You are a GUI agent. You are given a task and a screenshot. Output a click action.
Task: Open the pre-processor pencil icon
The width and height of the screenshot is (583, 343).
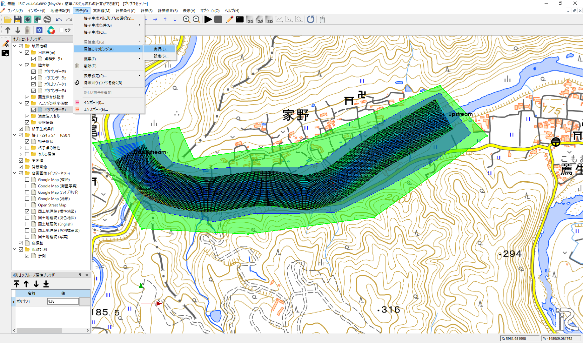[x=230, y=20]
